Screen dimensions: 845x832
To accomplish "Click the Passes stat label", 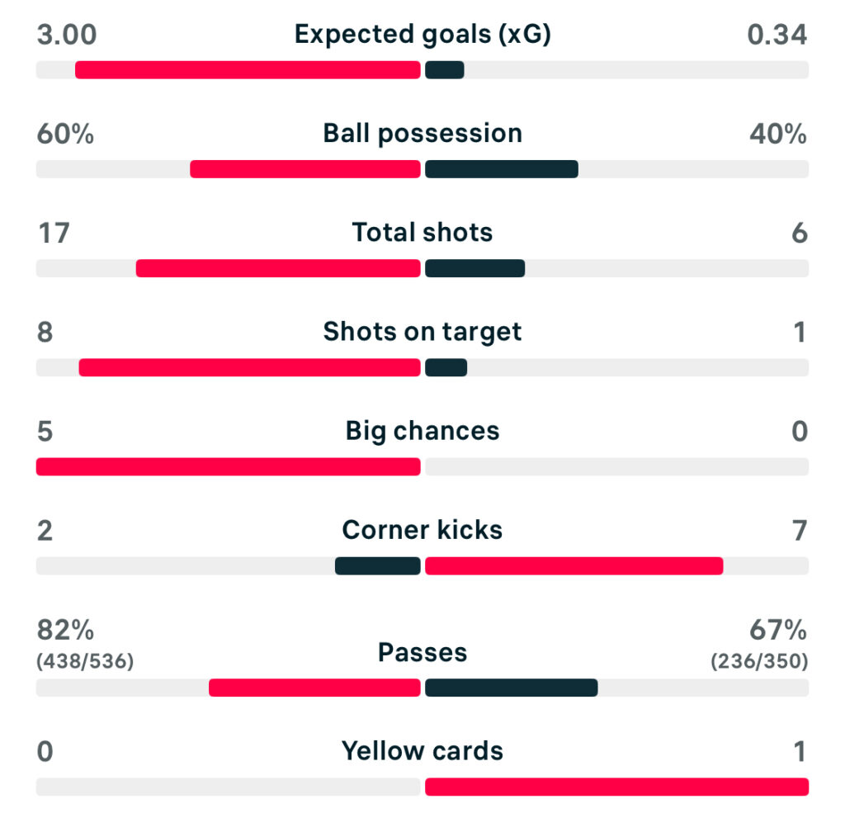I will click(x=422, y=652).
